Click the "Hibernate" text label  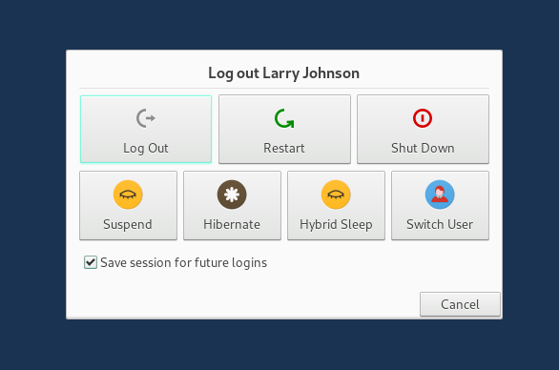(x=232, y=224)
